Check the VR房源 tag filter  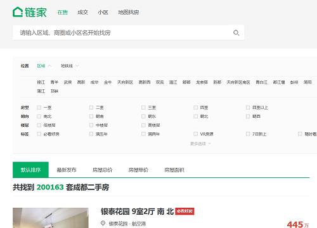tap(196, 134)
